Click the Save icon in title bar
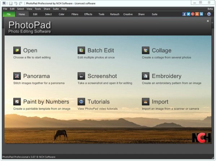Viewport: 216px width, 161px height. tap(10, 4)
